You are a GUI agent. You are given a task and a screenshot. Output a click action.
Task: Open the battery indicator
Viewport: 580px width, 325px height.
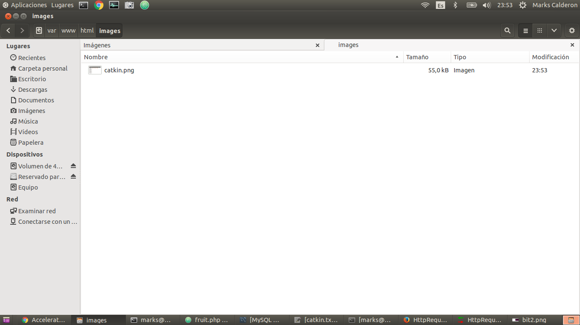click(x=472, y=5)
